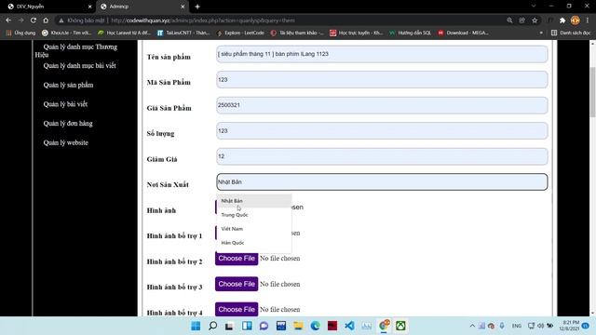The height and width of the screenshot is (335, 596).
Task: Open the volume control in the tray
Action: [540, 326]
